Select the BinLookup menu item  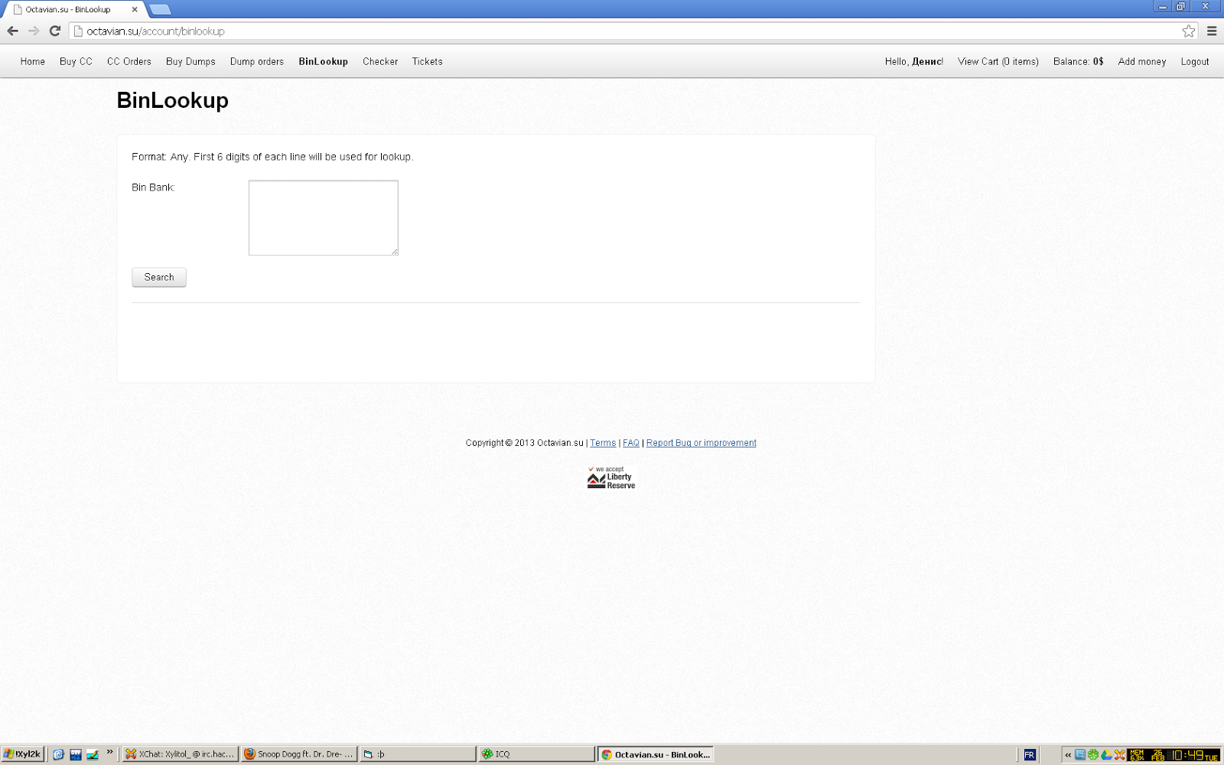click(x=323, y=62)
